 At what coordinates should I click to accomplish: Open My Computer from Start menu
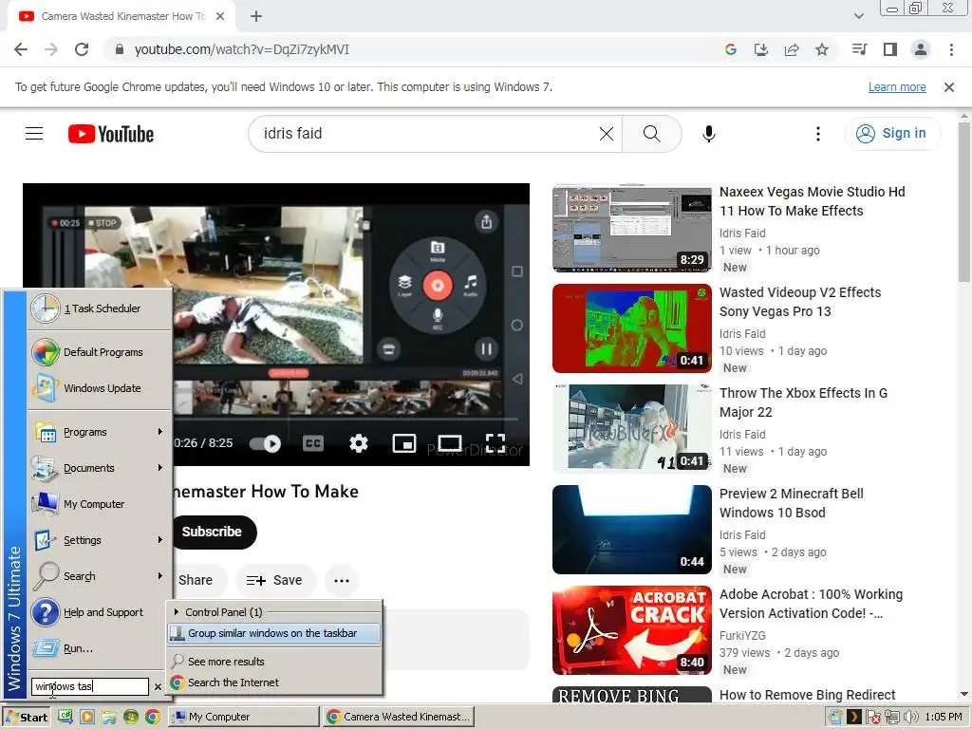(x=99, y=504)
